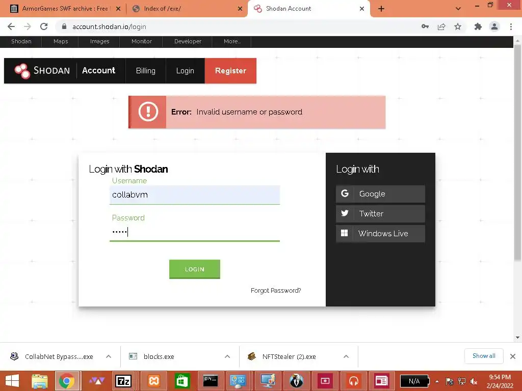Log in with Google

point(380,194)
